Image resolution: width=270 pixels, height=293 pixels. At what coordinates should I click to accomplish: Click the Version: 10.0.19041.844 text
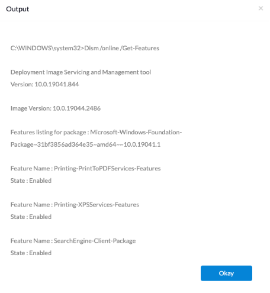(44, 84)
